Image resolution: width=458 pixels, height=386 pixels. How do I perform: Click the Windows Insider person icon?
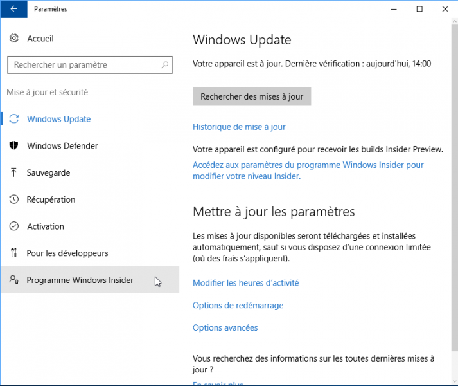tap(13, 280)
